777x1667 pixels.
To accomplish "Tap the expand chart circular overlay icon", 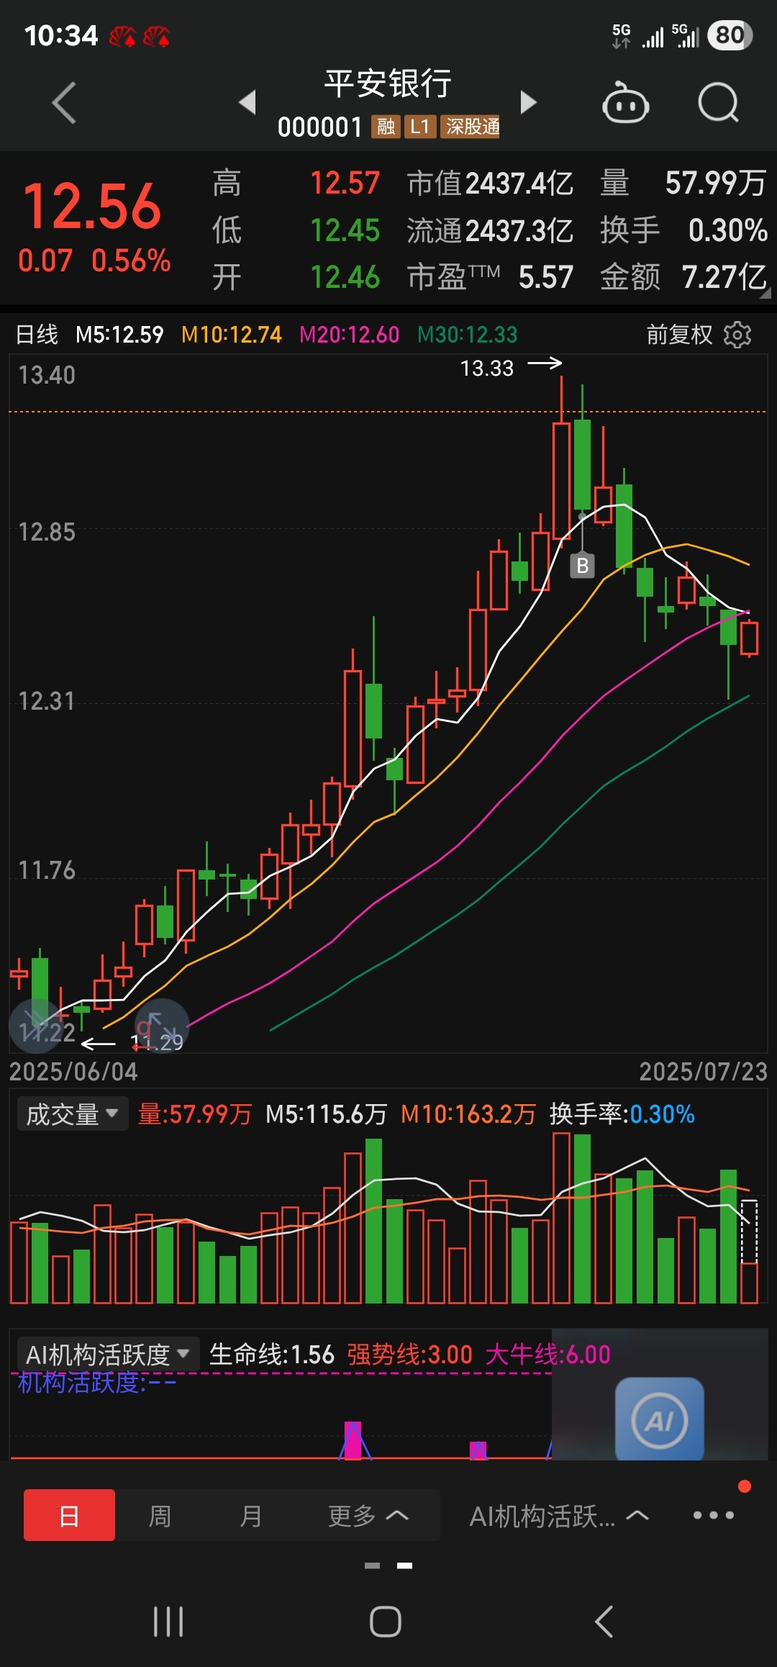I will pyautogui.click(x=163, y=1025).
